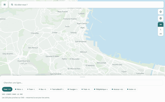Click the Said Hamdine map label

pos(56,74)
